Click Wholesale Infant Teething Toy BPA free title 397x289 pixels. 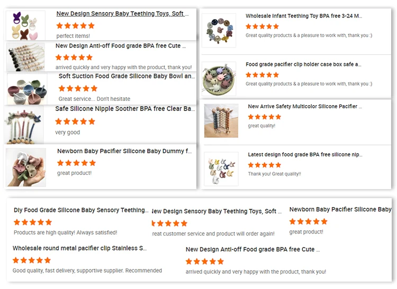[304, 16]
